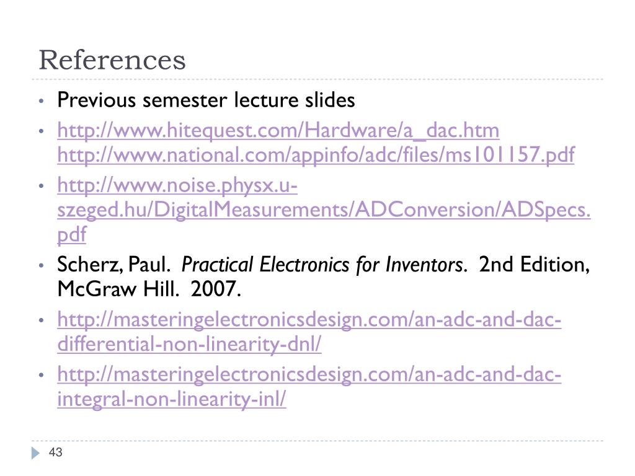
Task: Click the trailing "pdf" link text
Action: tap(72, 234)
